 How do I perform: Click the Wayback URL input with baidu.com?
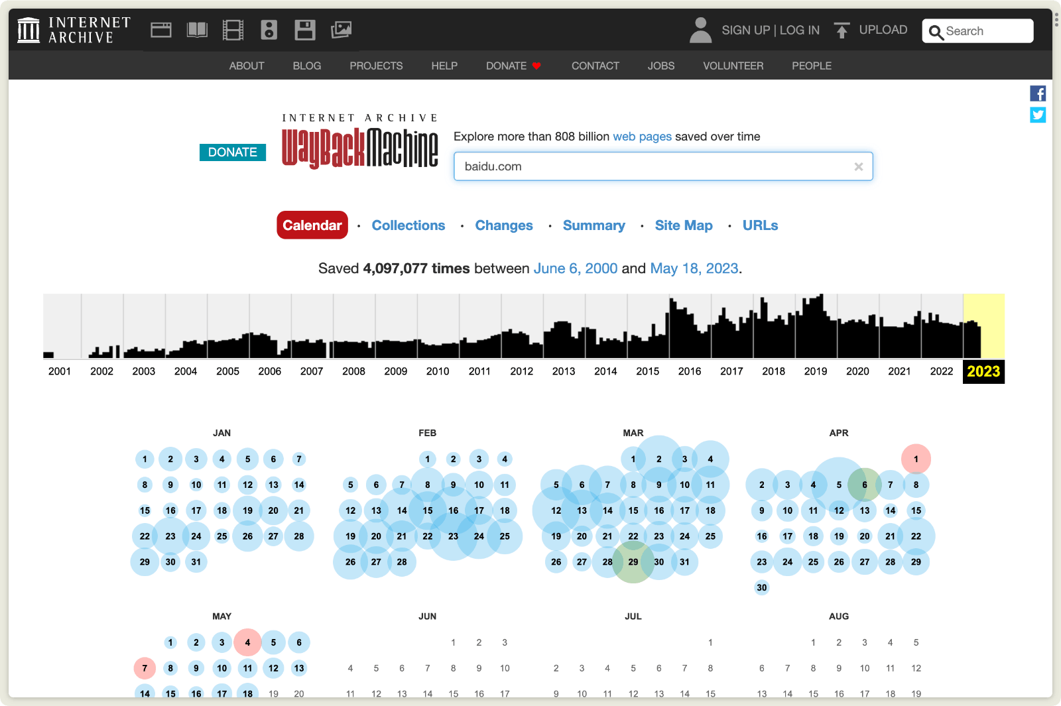(x=663, y=166)
